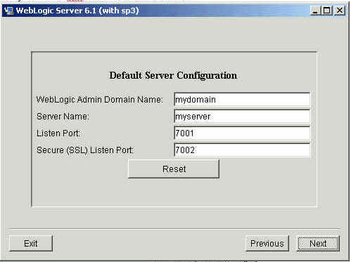Go back with the Previous button
351x262 pixels.
tap(267, 244)
